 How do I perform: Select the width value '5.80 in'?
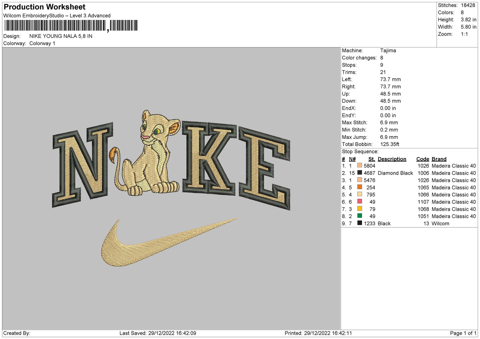tap(468, 27)
